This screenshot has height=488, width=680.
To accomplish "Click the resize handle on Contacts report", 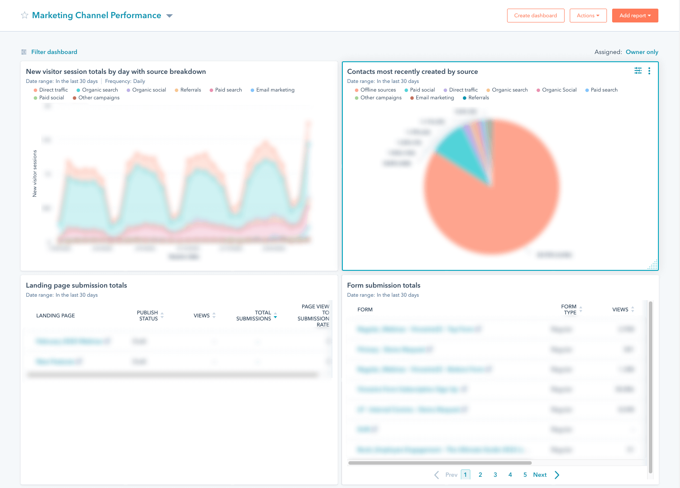I will tap(653, 265).
